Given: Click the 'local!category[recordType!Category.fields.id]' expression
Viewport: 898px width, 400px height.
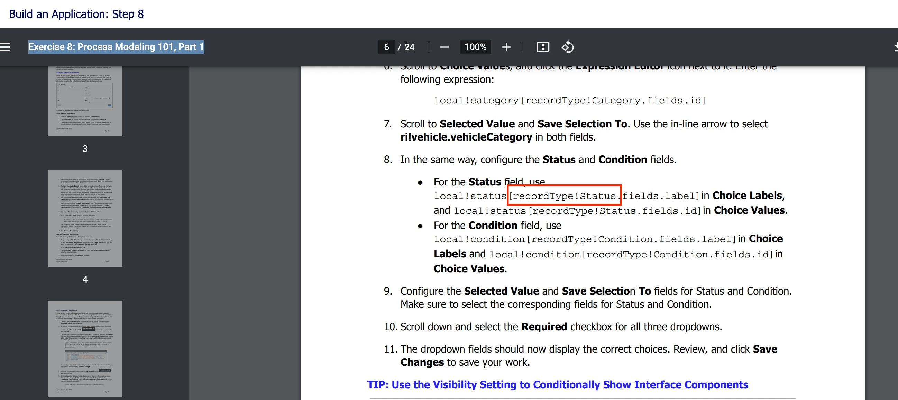Looking at the screenshot, I should point(570,101).
